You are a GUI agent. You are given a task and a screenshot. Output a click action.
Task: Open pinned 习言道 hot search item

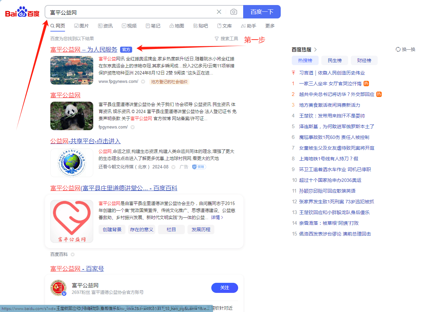coord(332,73)
